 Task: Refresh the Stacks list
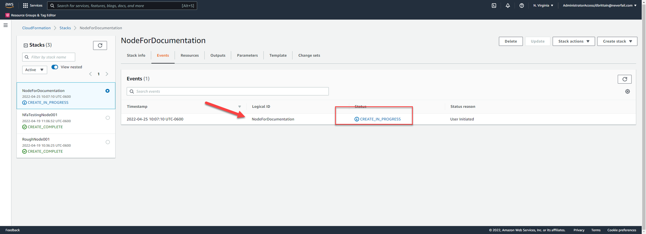coord(100,45)
